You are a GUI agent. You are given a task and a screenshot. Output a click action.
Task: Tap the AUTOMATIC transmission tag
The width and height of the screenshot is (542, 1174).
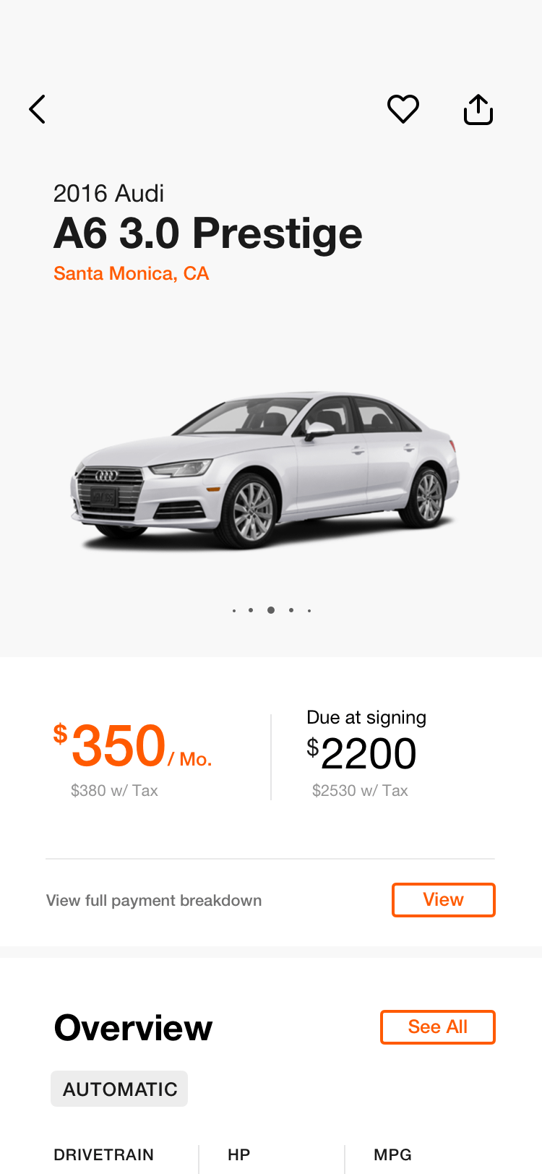[119, 1089]
